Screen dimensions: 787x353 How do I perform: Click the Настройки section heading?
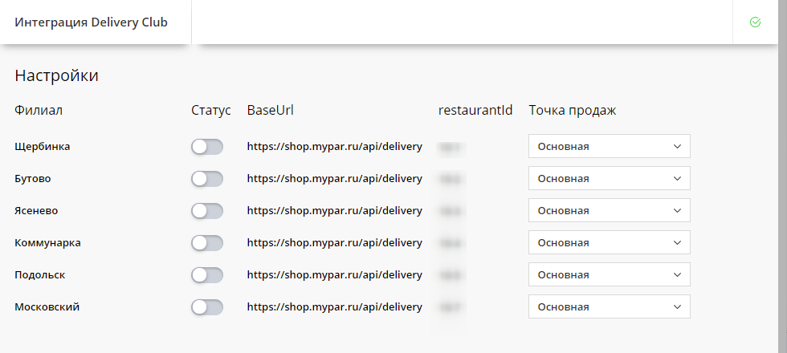56,76
